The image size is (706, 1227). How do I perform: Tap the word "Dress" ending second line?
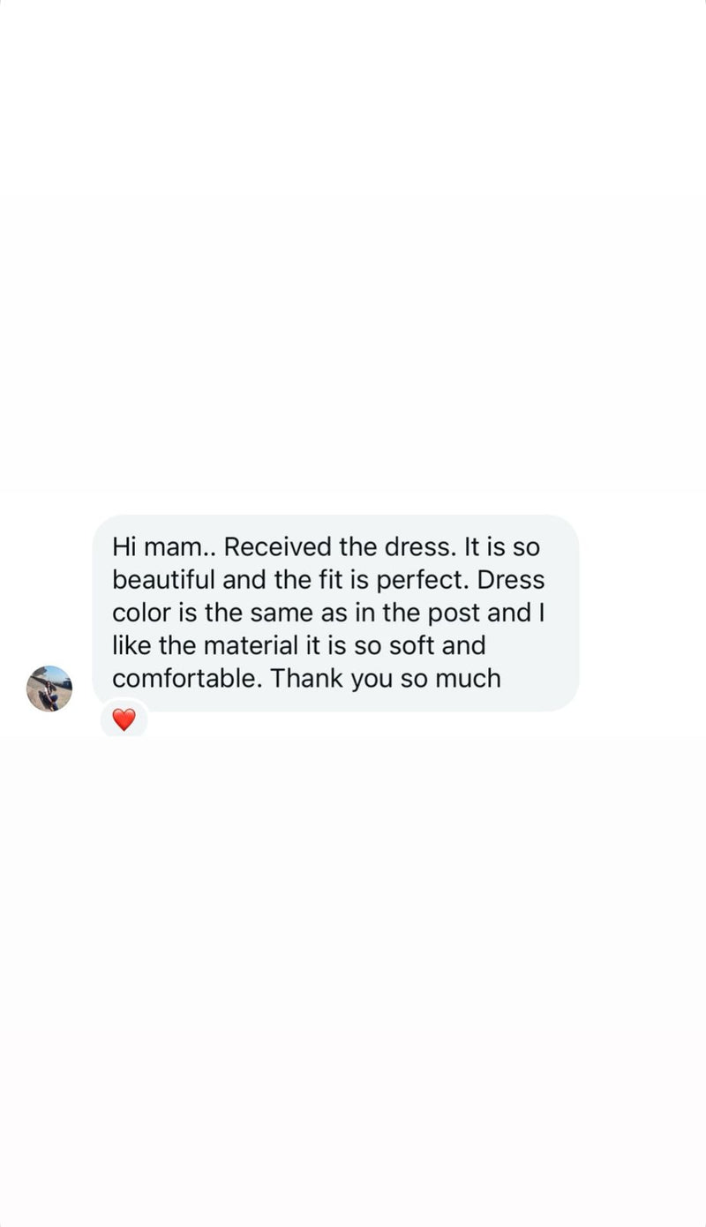click(511, 581)
